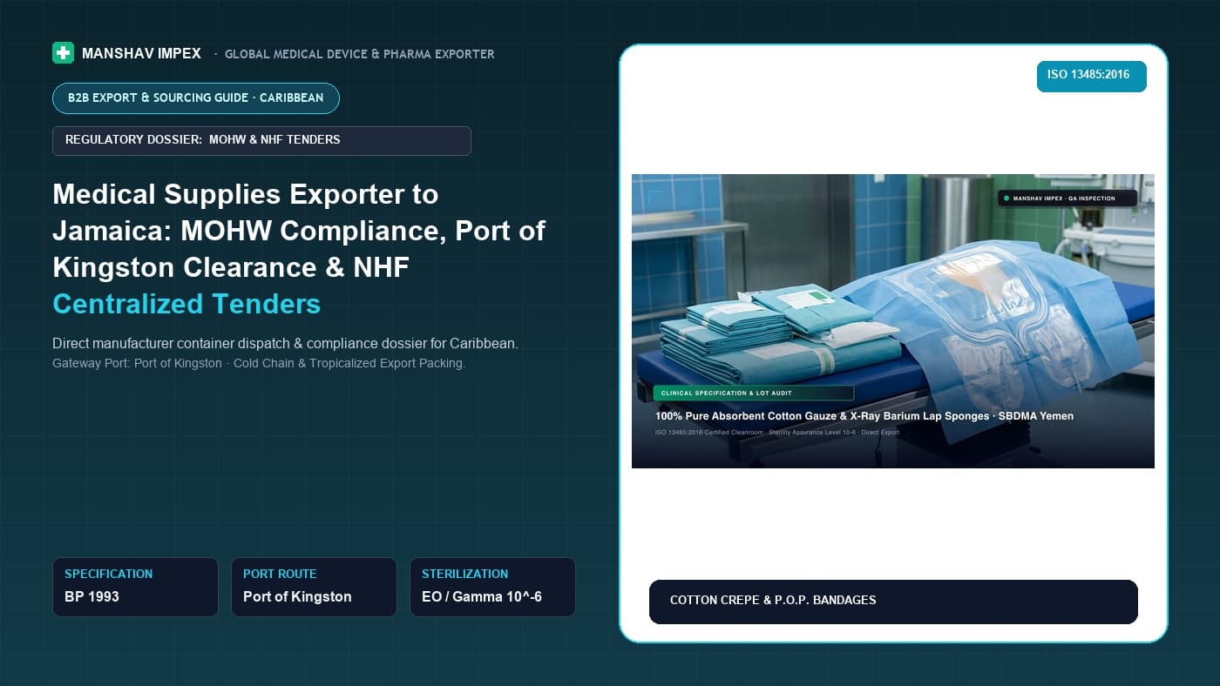The height and width of the screenshot is (686, 1220).
Task: Click the MANSHAV IMPEX brand name
Action: coord(141,53)
